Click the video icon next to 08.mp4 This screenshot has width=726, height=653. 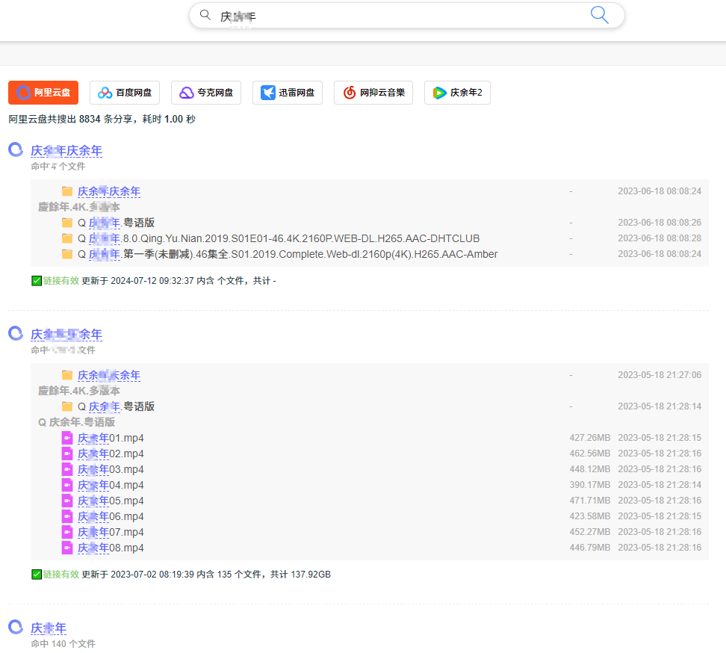click(67, 548)
